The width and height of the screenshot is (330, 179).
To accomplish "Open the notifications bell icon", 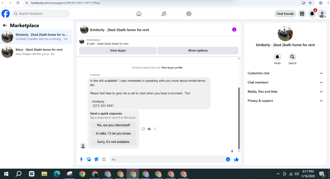I will 312,14.
